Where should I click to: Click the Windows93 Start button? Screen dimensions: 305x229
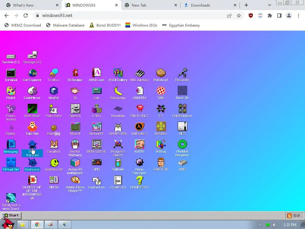point(11,215)
